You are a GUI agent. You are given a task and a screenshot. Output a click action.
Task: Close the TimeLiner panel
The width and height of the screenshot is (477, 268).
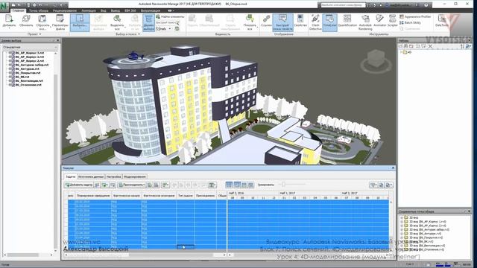(393, 167)
